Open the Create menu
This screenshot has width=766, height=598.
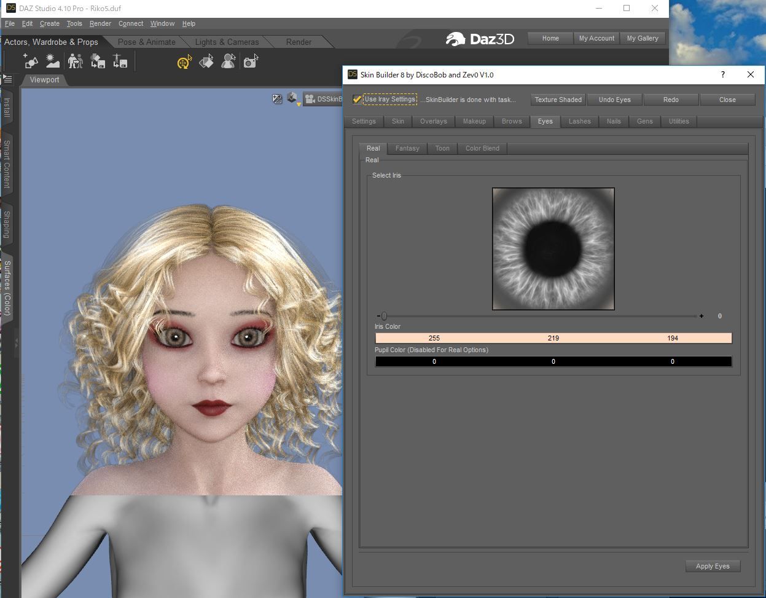[x=50, y=23]
